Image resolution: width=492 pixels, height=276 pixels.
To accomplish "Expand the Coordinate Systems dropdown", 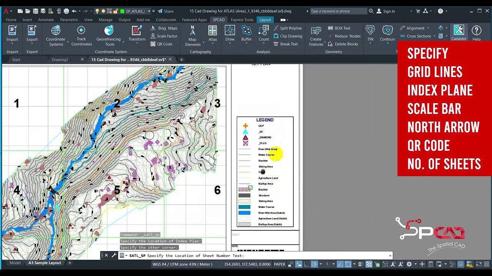I will tap(68, 42).
